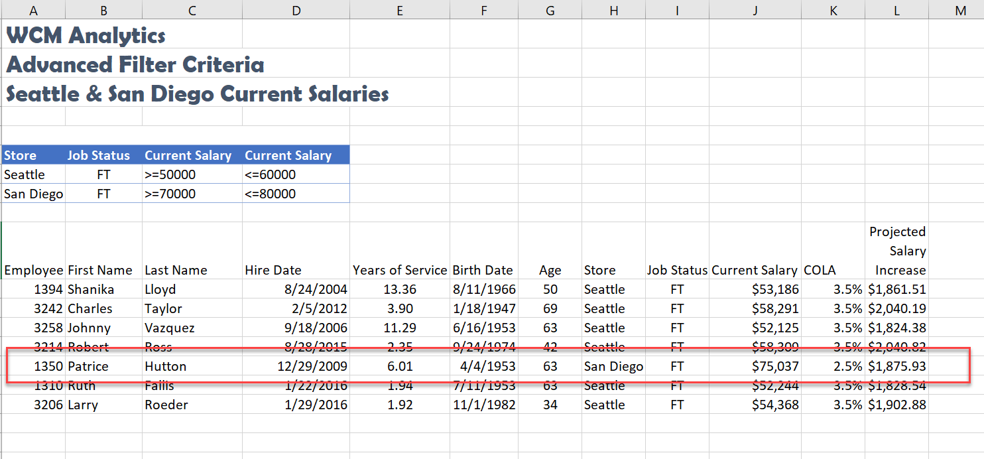Select column D header

pyautogui.click(x=296, y=9)
